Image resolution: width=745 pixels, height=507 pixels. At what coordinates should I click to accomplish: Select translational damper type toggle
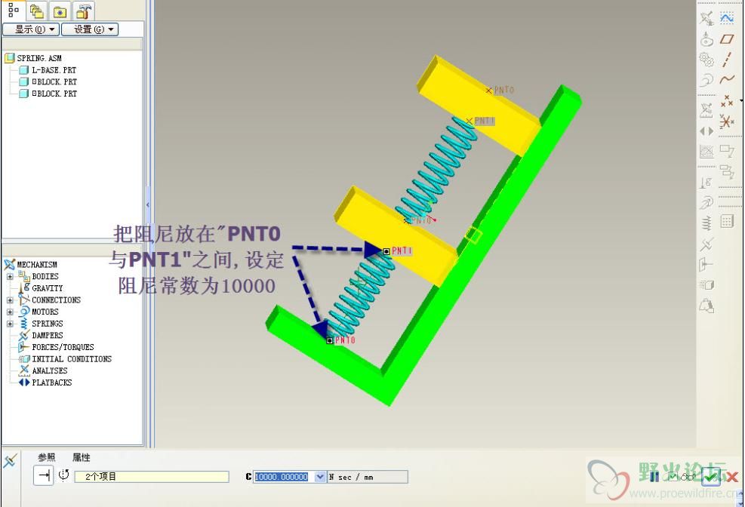click(44, 475)
